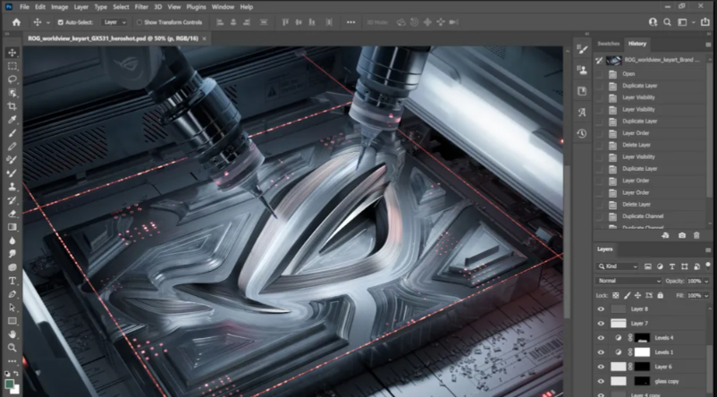Select the Clone Stamp tool
717x397 pixels.
[x=12, y=187]
